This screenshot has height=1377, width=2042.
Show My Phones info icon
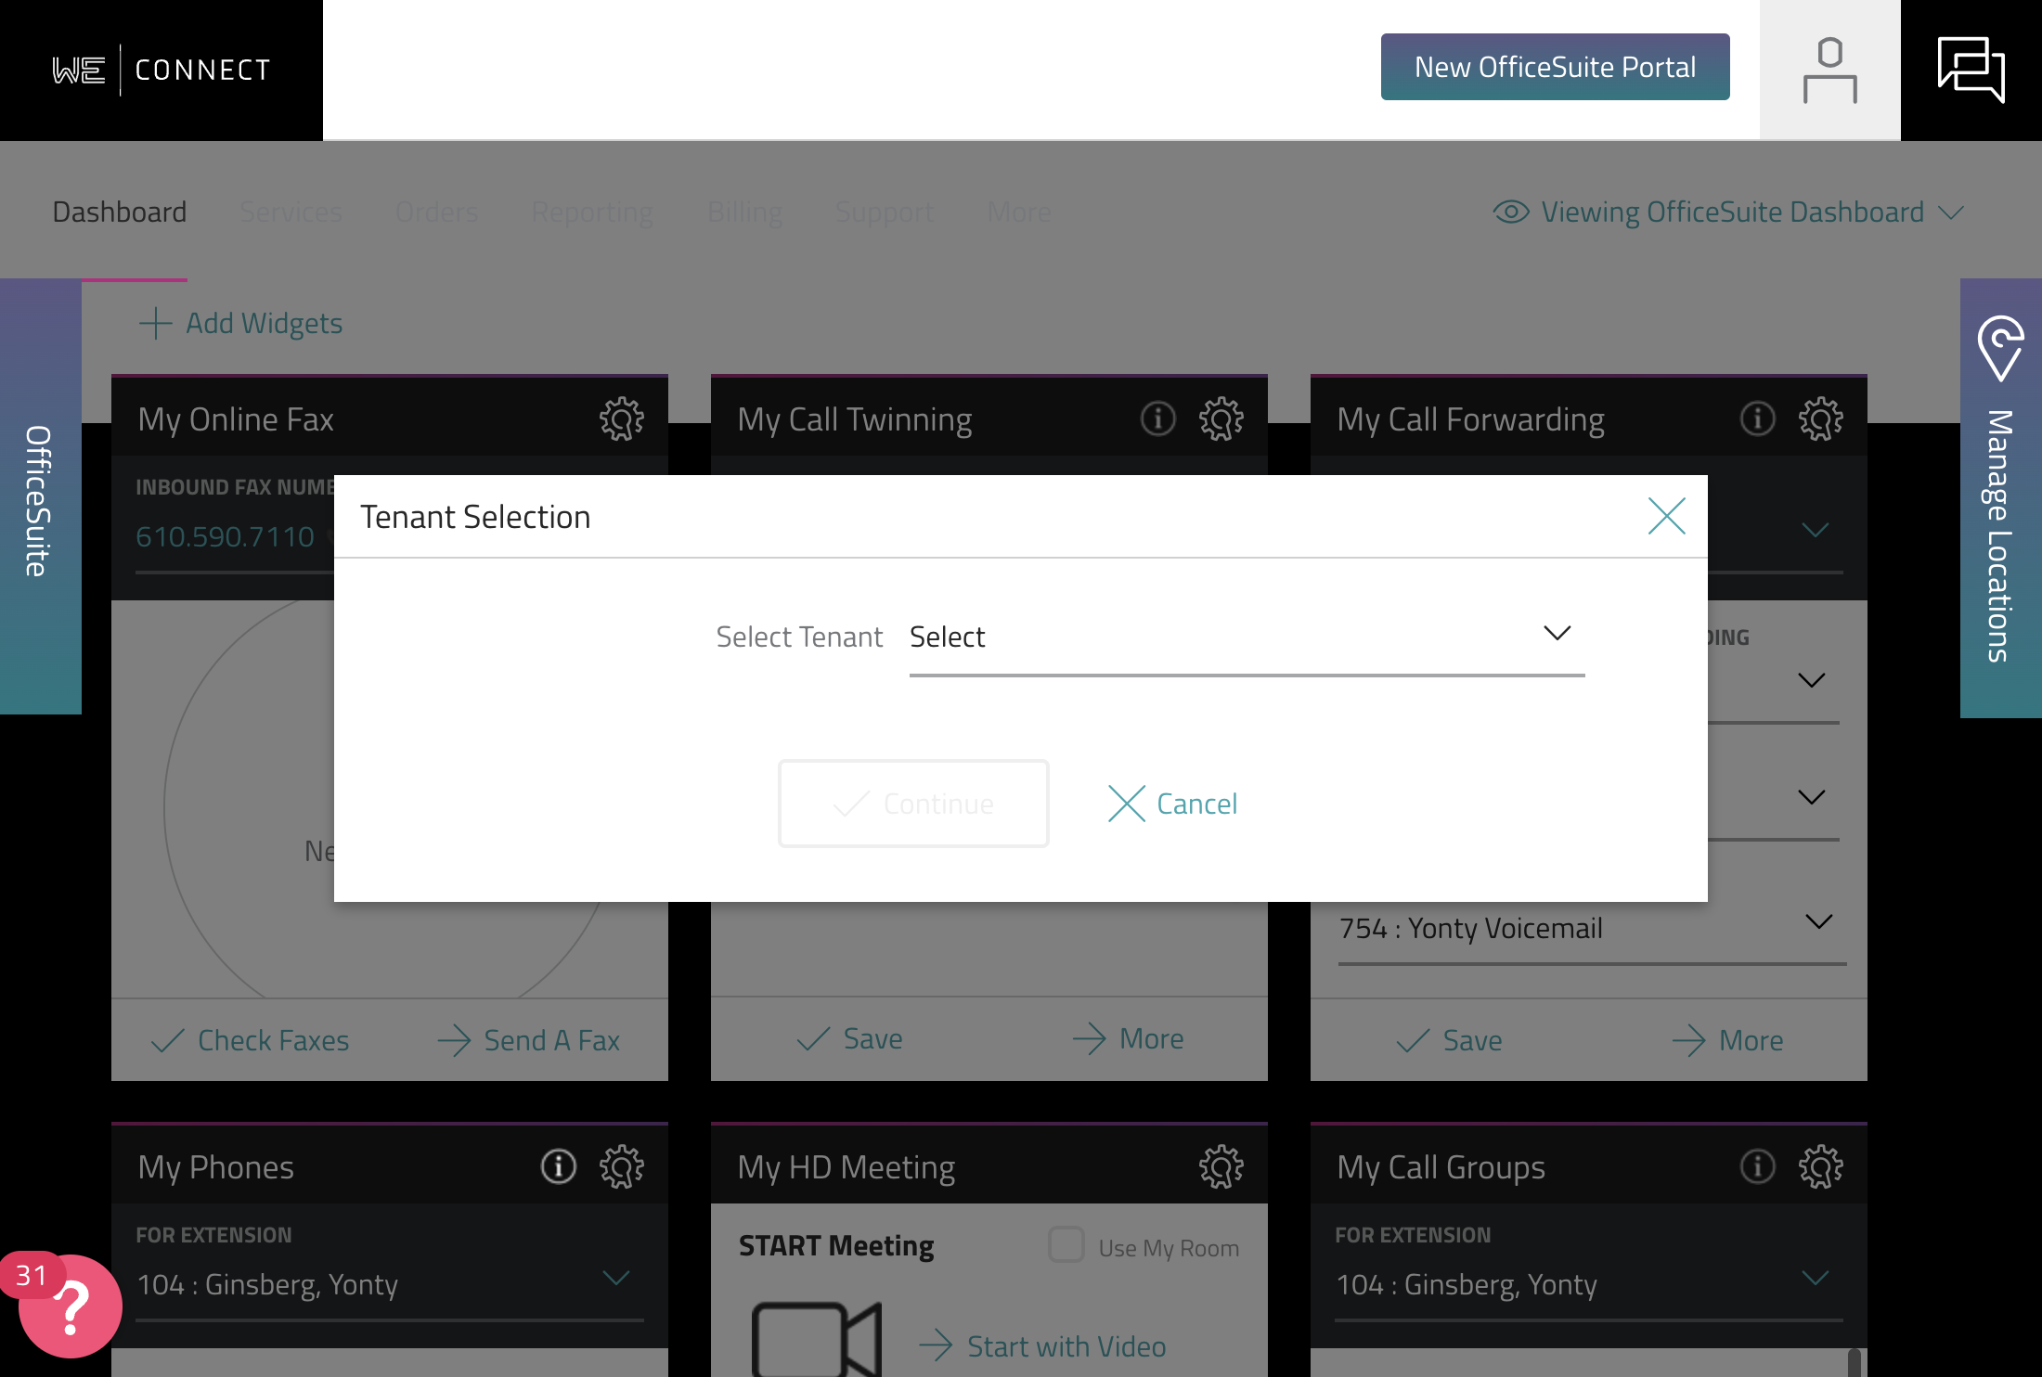[x=559, y=1167]
